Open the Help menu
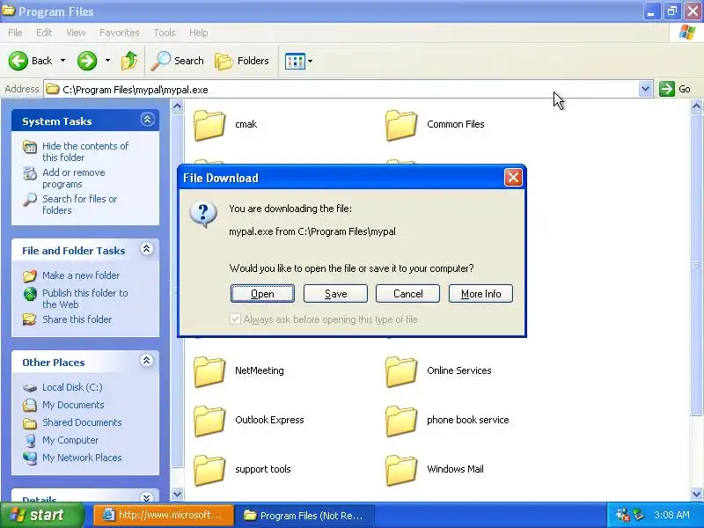 click(x=199, y=33)
